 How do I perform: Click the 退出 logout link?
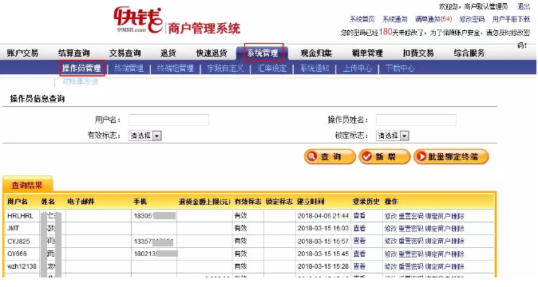(524, 6)
